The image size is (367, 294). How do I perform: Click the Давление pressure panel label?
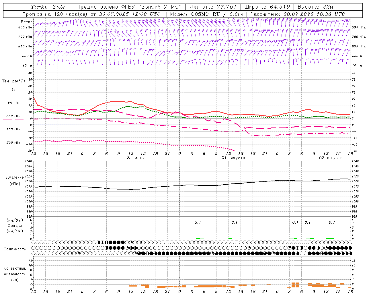(15, 177)
